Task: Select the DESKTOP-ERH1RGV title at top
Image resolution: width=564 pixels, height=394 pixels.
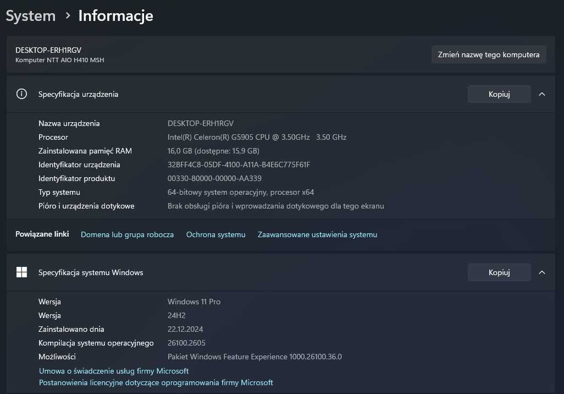Action: (48, 50)
